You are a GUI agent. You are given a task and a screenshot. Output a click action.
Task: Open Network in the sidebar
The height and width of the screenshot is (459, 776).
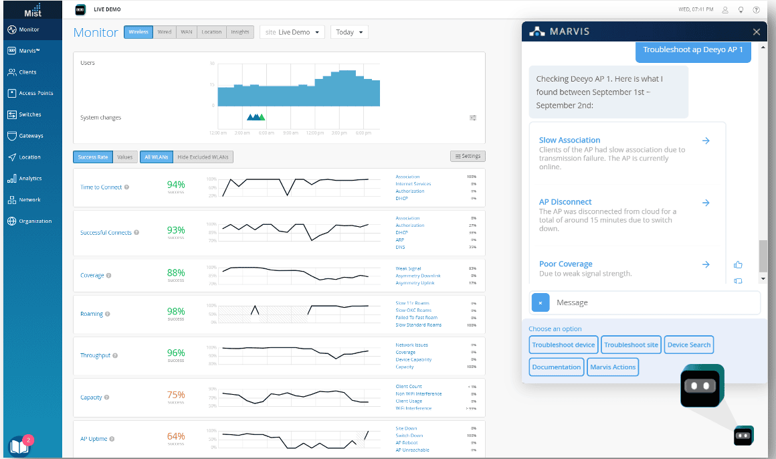[x=33, y=199]
